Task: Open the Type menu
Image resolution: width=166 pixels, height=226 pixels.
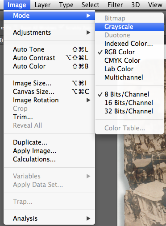Action: [x=66, y=5]
